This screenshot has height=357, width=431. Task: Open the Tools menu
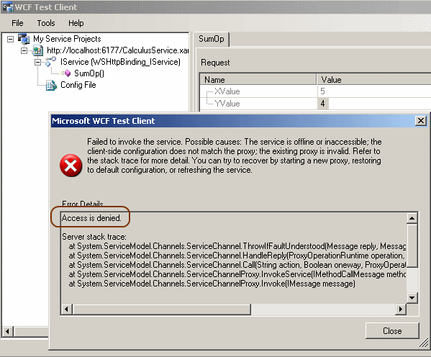[46, 23]
